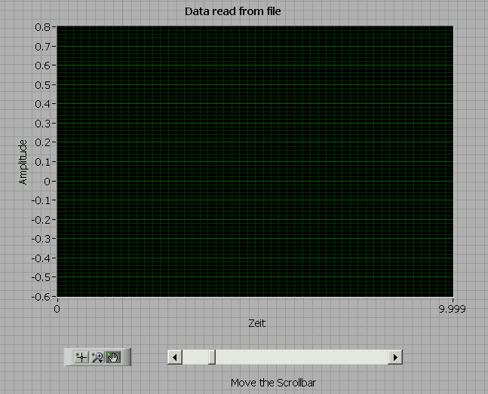Click the X-axis maximum value 9.999
488x394 pixels.
[x=453, y=309]
